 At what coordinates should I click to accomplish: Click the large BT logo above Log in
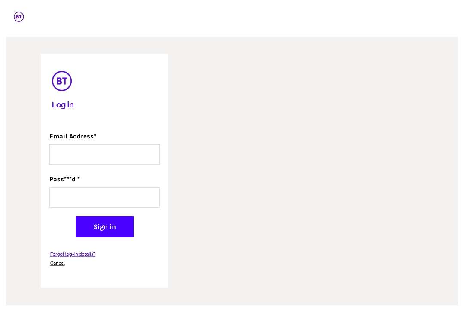click(x=62, y=81)
